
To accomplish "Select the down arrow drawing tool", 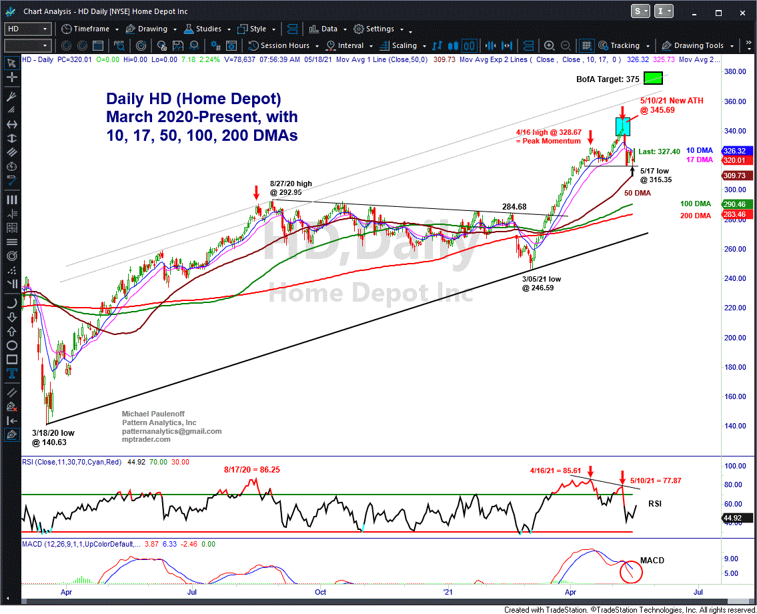I will tap(11, 317).
